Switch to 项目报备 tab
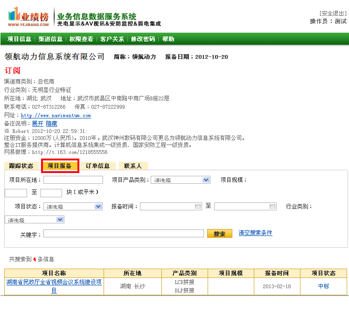Viewport: 349px width, 312px height. pyautogui.click(x=60, y=166)
